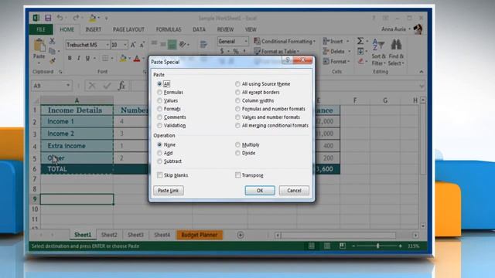The image size is (495, 278).
Task: Collapse the ribbon with the caret button
Action: click(421, 72)
